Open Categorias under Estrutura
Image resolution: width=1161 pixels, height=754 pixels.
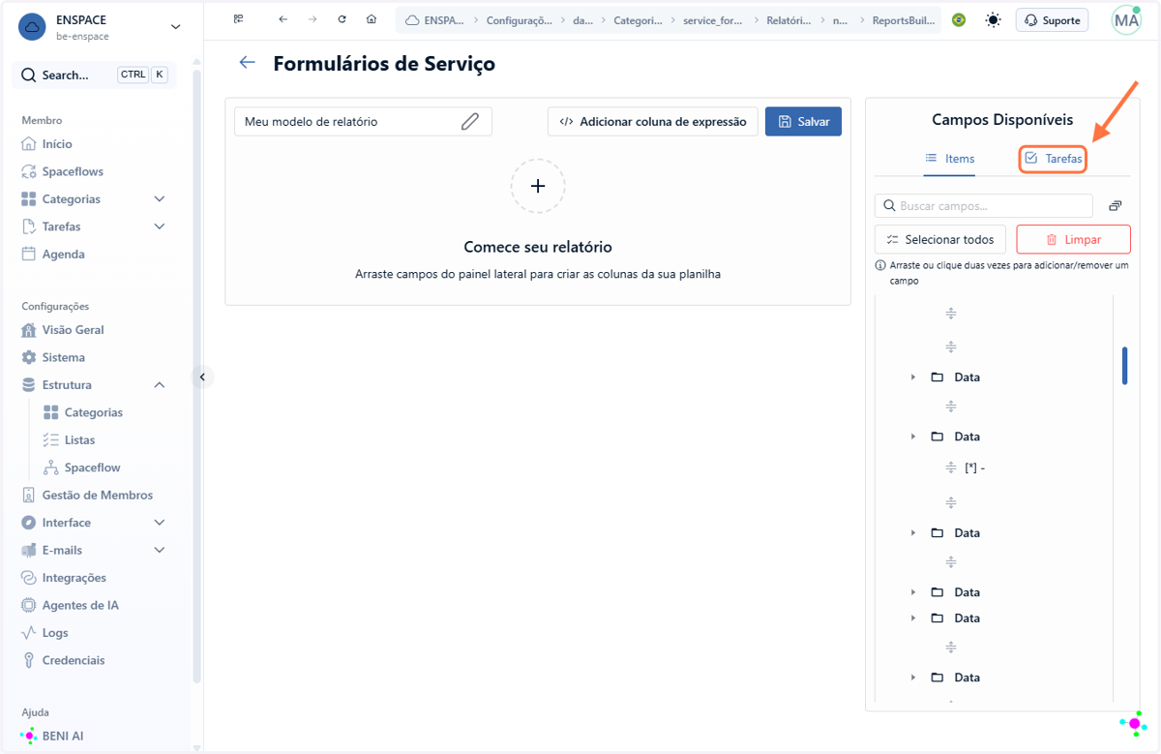93,412
